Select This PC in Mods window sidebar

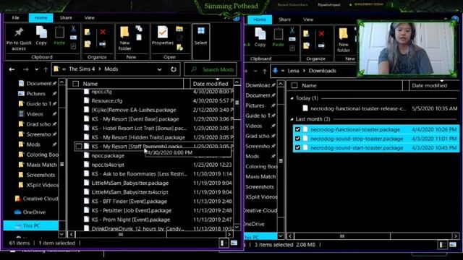30,225
